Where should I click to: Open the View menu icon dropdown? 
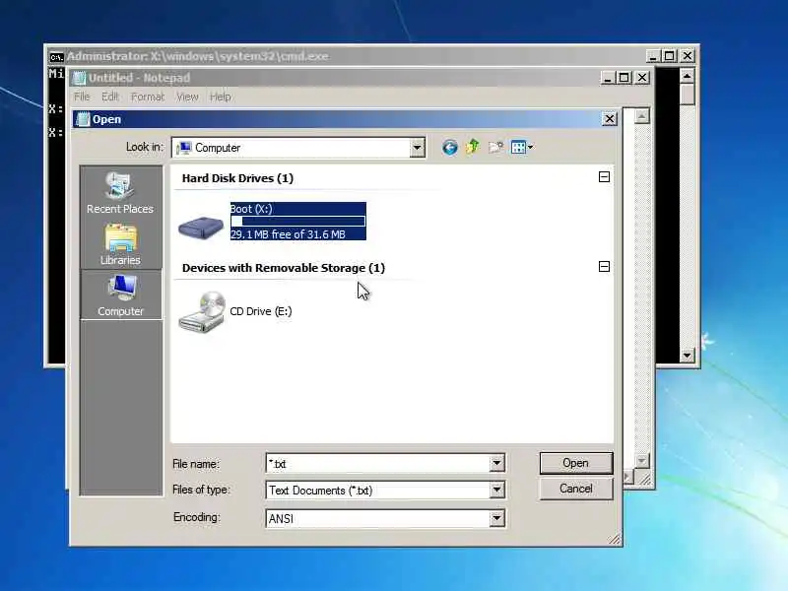point(522,147)
